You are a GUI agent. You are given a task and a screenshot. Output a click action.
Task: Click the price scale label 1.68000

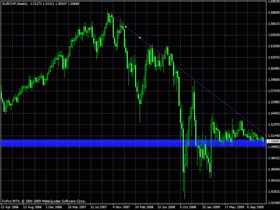pyautogui.click(x=274, y=13)
